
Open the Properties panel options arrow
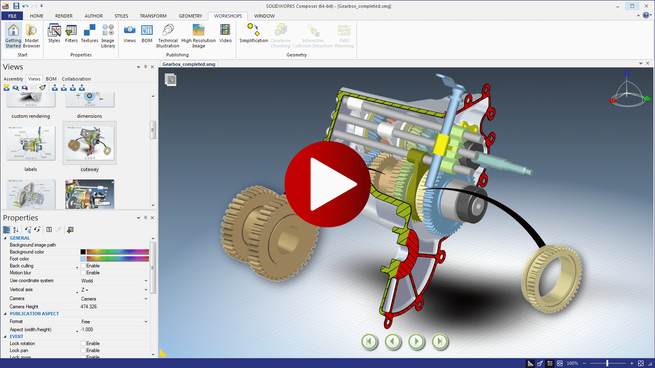coord(138,218)
